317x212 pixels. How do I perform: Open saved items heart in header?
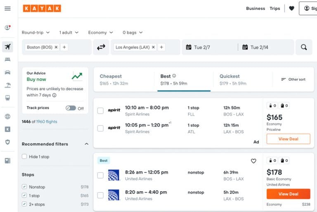(291, 8)
